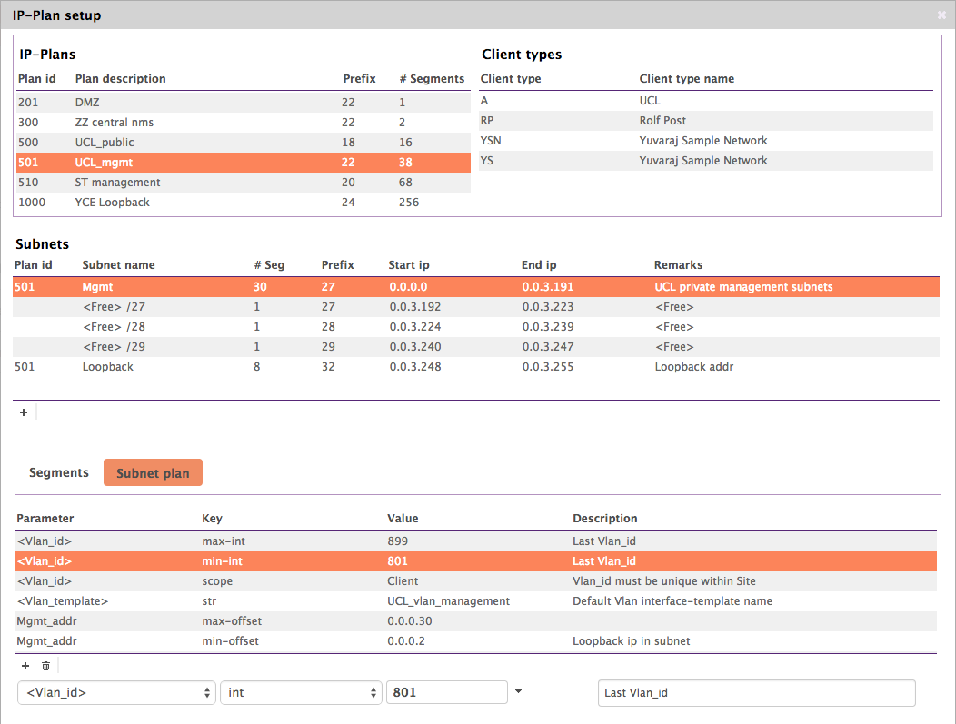Edit the Last Vlan_id description field
Viewport: 956px width, 724px height.
756,693
